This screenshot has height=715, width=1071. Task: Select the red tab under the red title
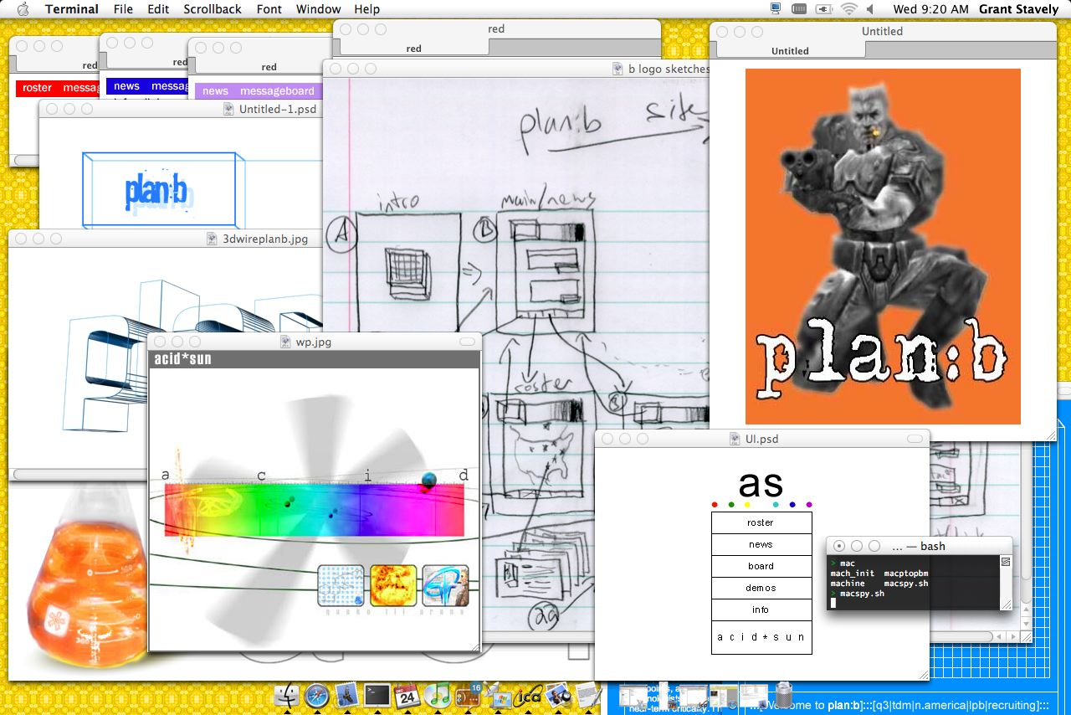pos(413,49)
